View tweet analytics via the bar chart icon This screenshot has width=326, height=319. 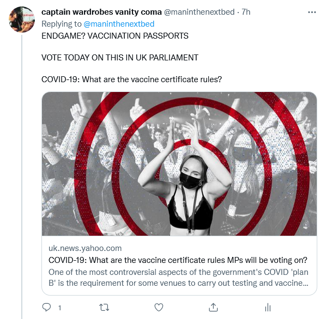tap(268, 308)
